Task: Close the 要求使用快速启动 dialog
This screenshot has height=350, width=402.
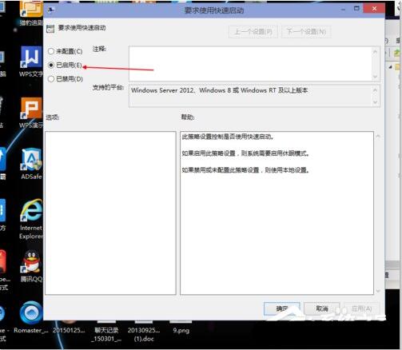Action: click(x=374, y=9)
